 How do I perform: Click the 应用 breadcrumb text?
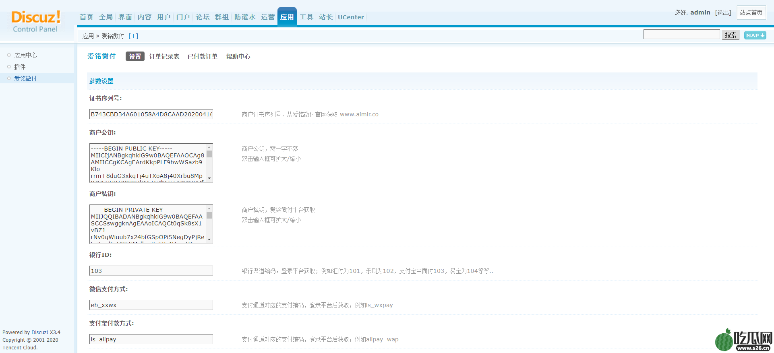click(88, 36)
